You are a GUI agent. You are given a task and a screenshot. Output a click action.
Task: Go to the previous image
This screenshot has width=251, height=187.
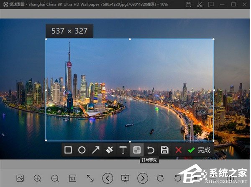[x=108, y=178]
